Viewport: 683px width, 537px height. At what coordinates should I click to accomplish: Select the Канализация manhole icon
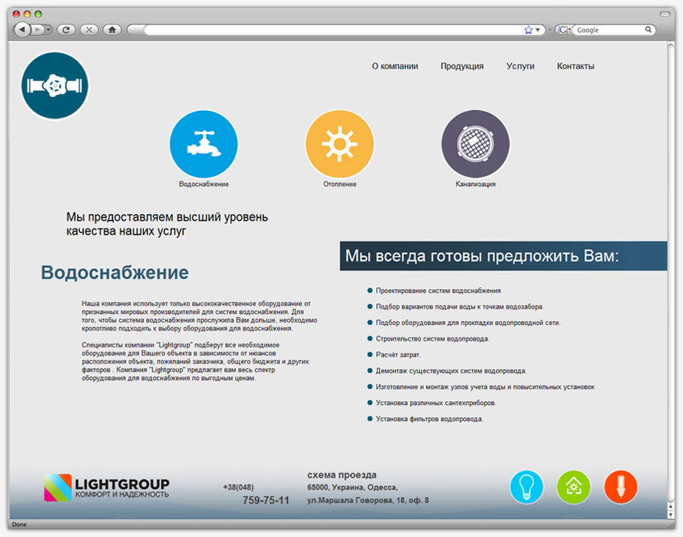click(475, 144)
